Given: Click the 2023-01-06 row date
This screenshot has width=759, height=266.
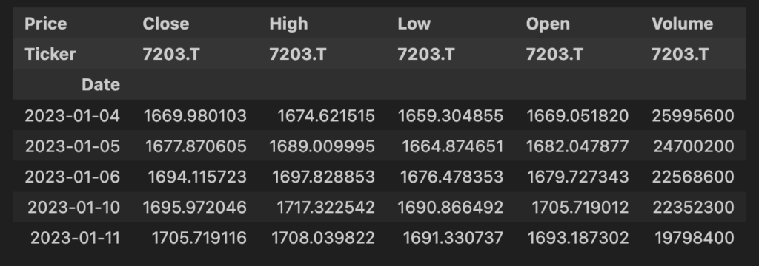Looking at the screenshot, I should (72, 177).
